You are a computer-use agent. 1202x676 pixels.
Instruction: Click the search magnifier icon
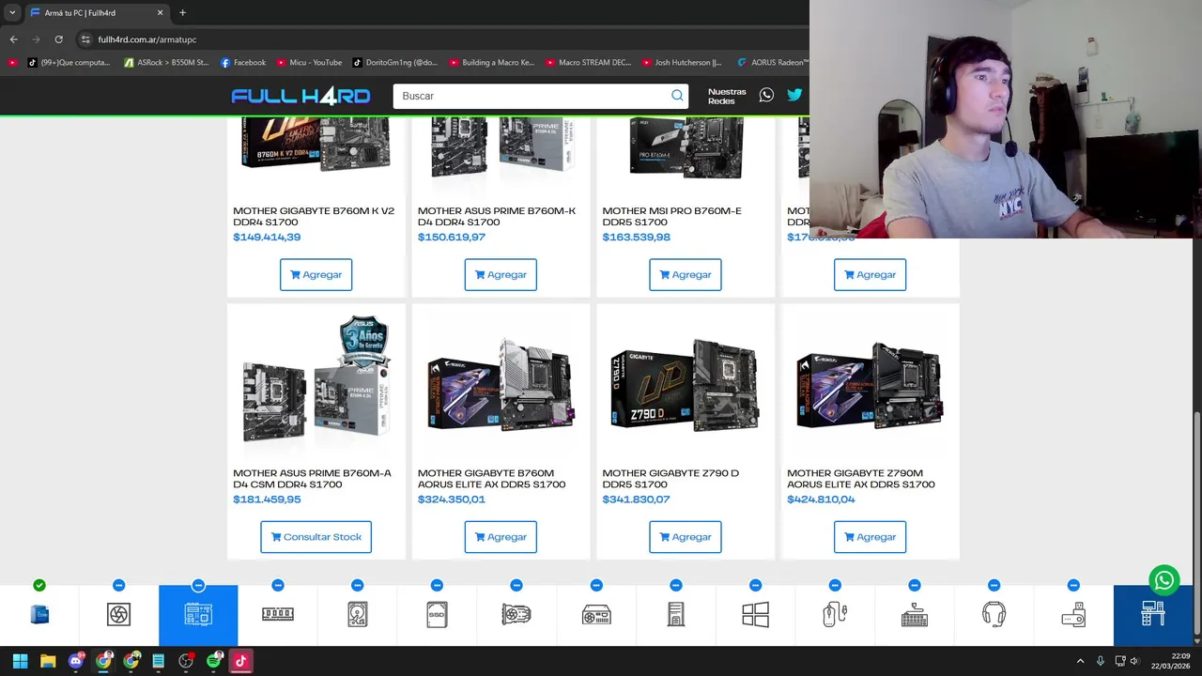(677, 96)
